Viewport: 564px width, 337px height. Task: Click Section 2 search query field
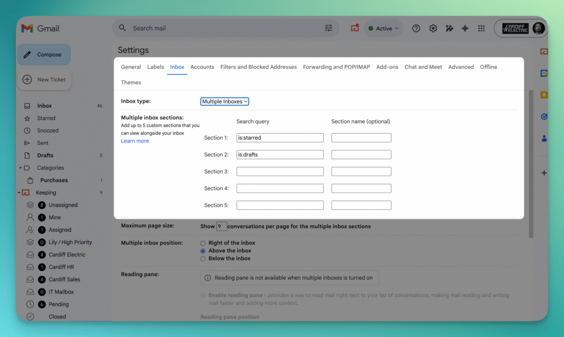click(x=280, y=155)
